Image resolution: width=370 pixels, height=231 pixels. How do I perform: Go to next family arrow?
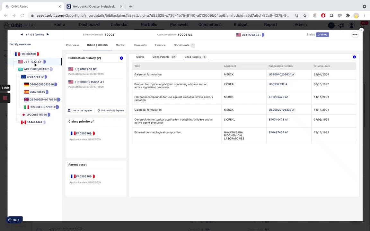[48, 34]
